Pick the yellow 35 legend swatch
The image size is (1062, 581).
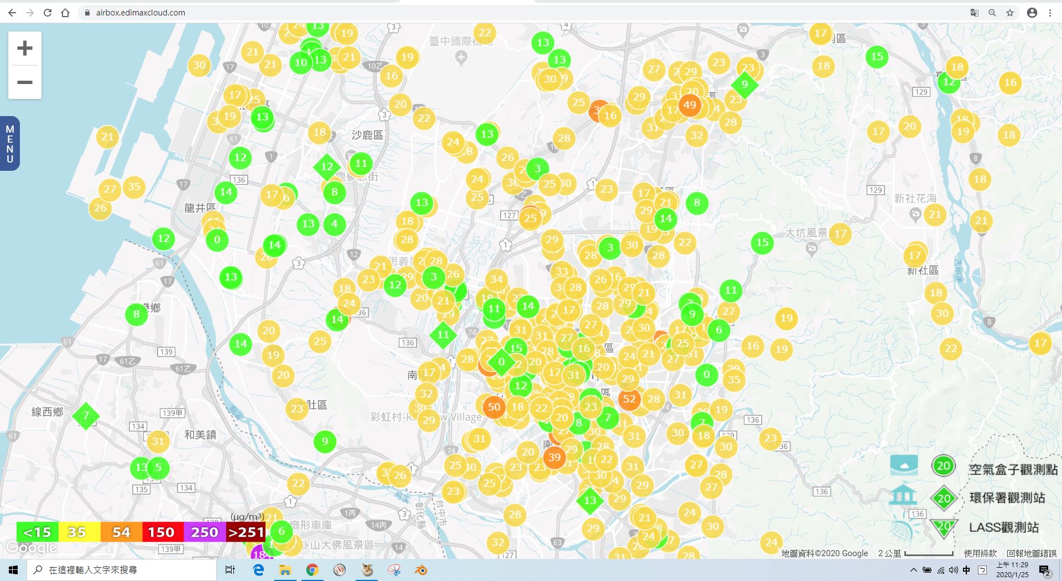(x=80, y=532)
